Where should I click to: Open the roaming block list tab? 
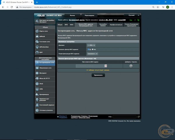coord(132,25)
